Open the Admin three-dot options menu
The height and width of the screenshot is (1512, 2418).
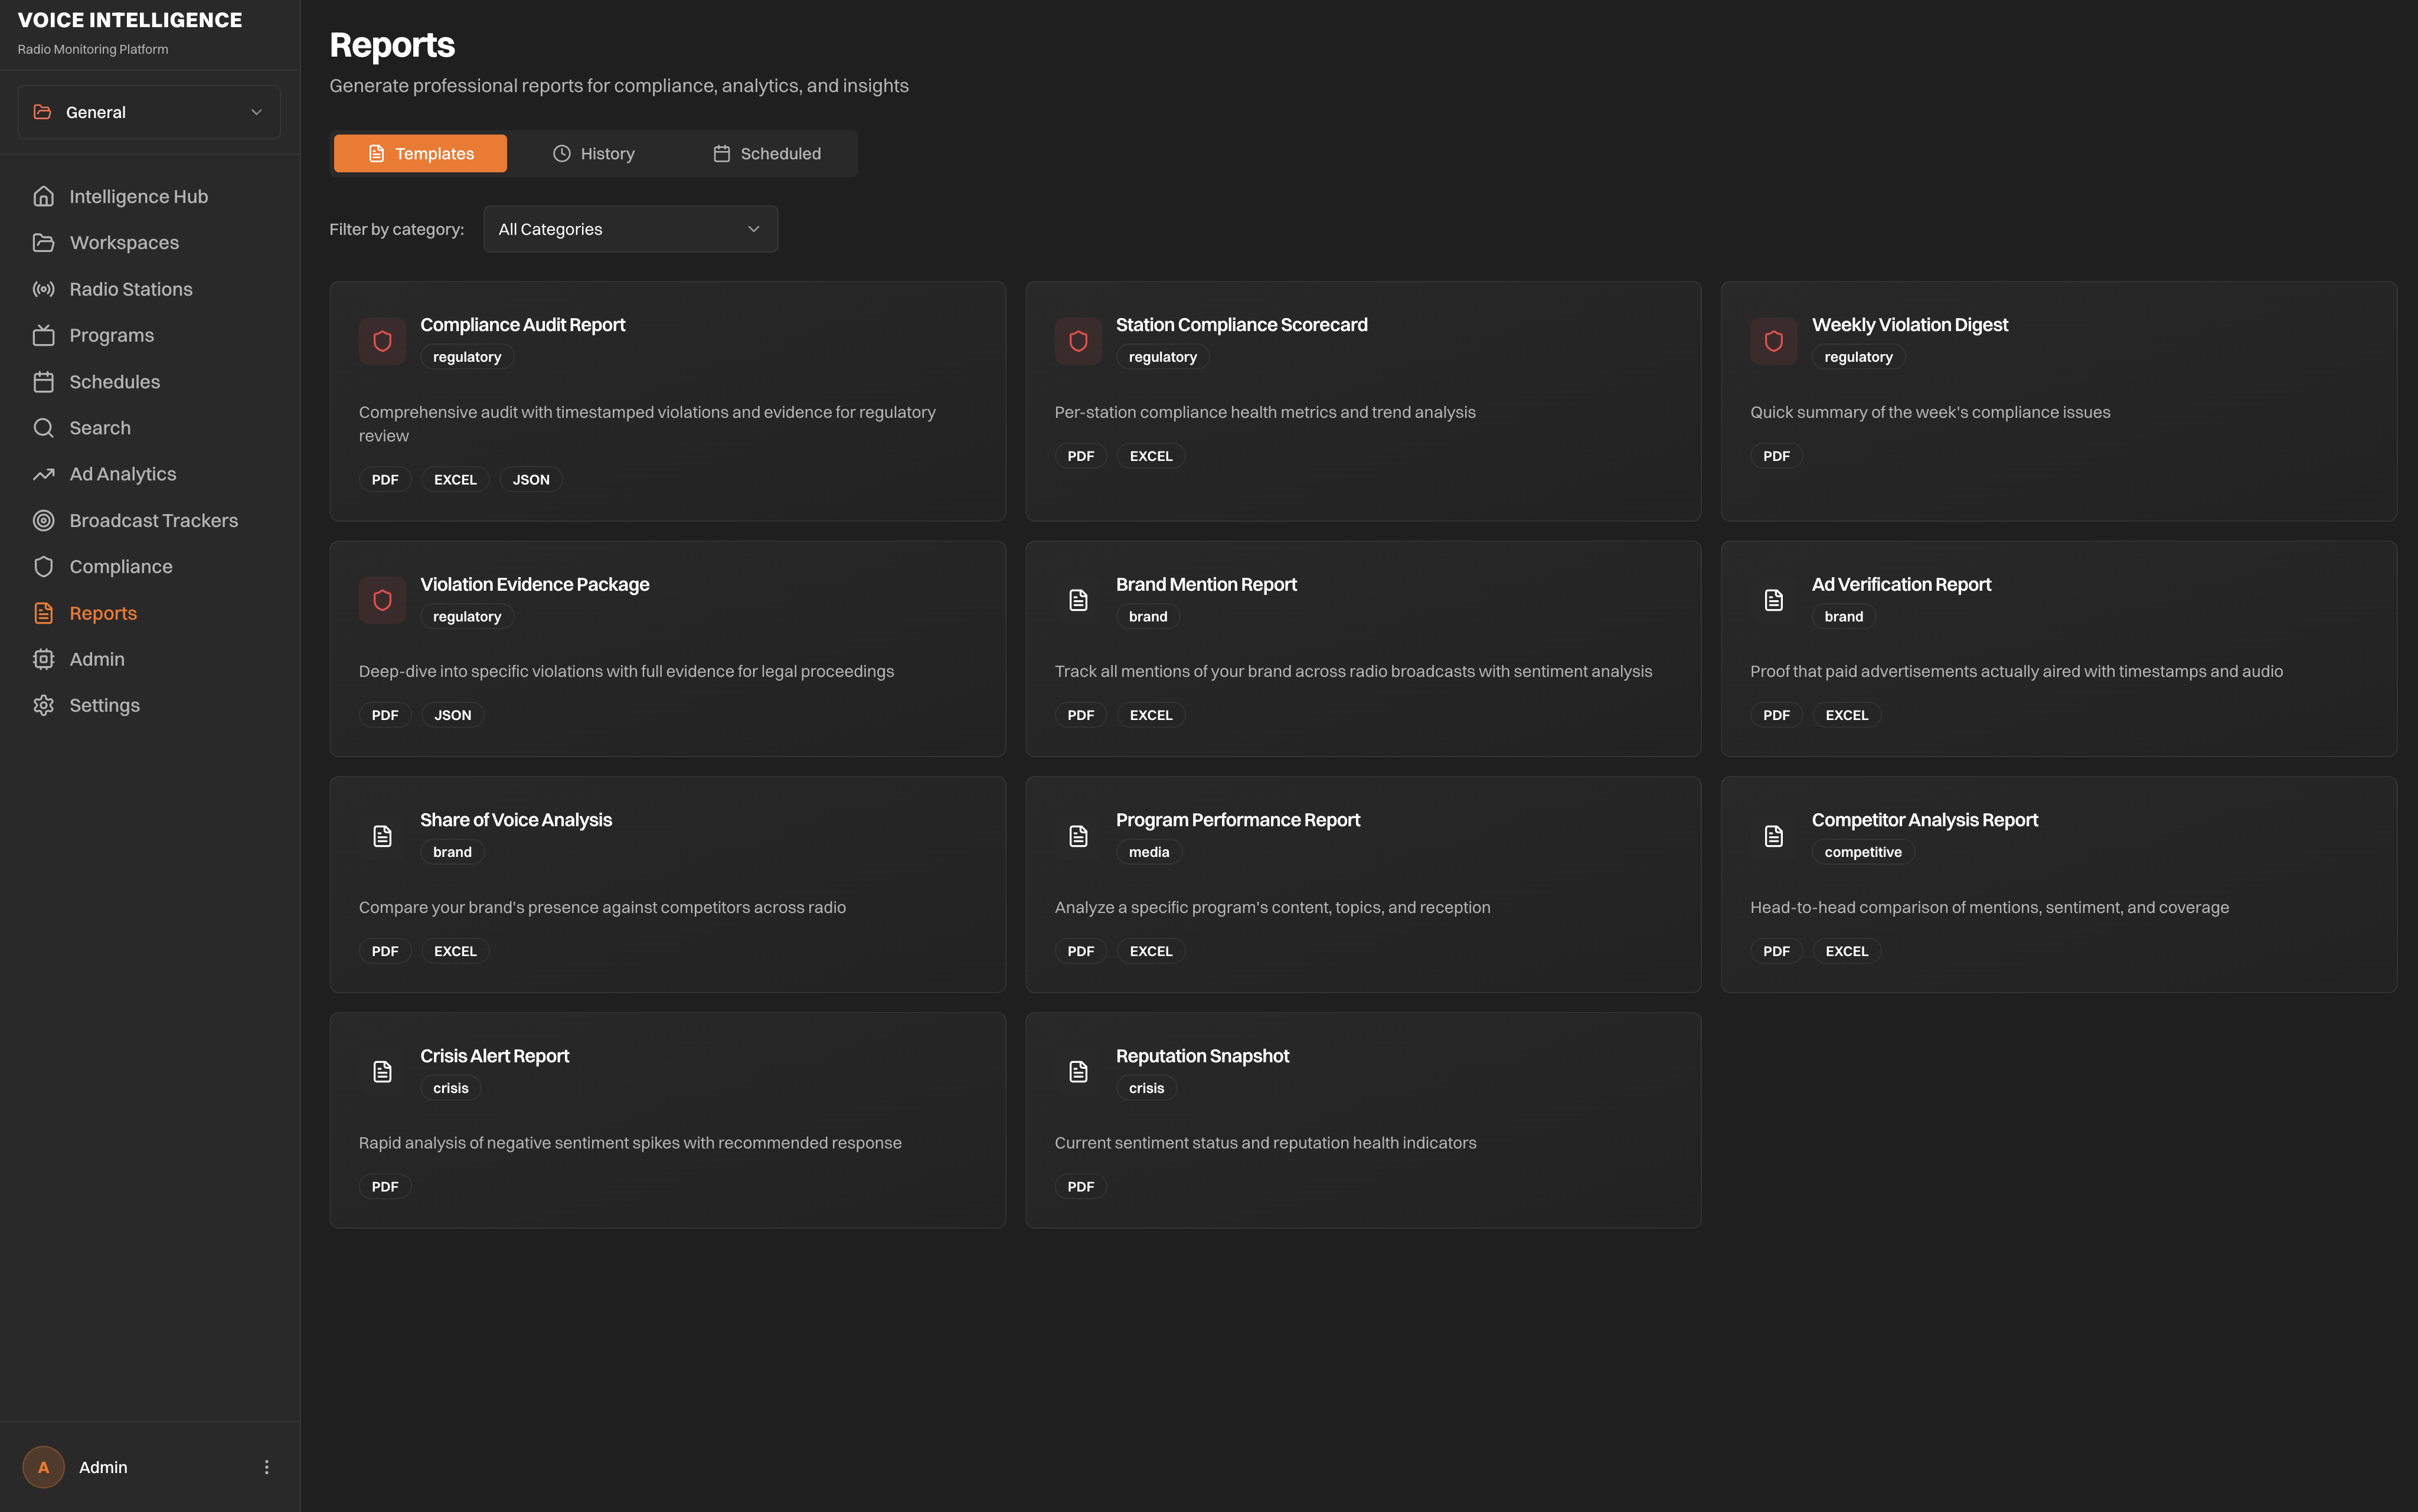coord(266,1466)
